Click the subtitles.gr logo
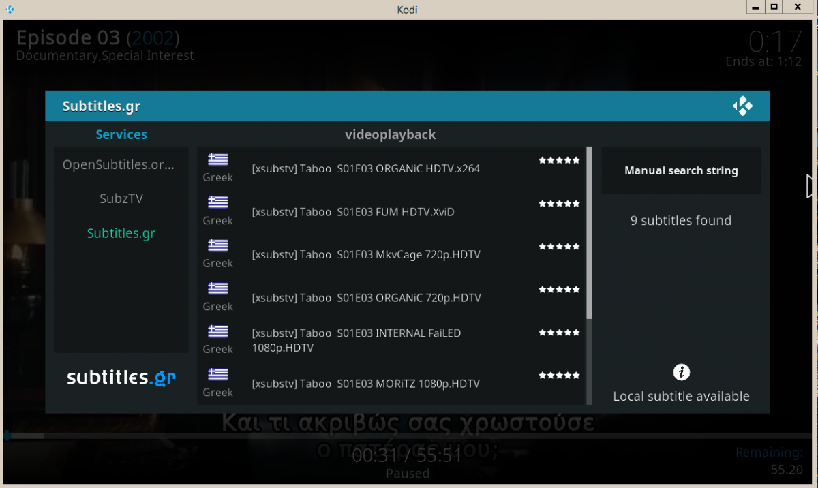The image size is (818, 488). coord(121,378)
